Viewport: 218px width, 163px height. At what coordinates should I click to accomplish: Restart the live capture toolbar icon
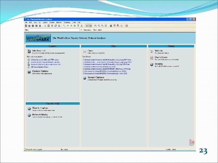[x=40, y=26]
